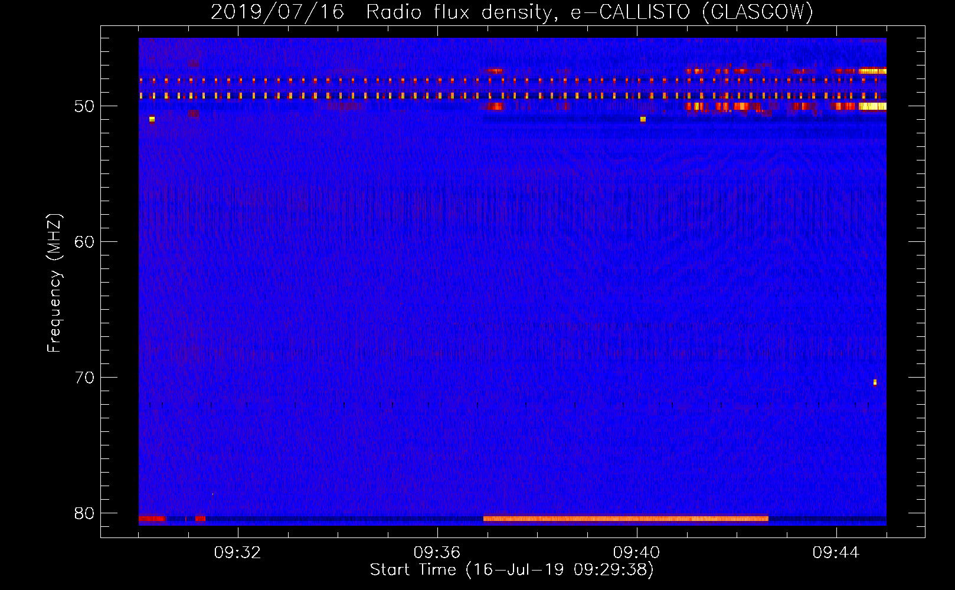Click the bright yellow burst at 50 MHz near 09:44
The height and width of the screenshot is (590, 955).
coord(872,107)
